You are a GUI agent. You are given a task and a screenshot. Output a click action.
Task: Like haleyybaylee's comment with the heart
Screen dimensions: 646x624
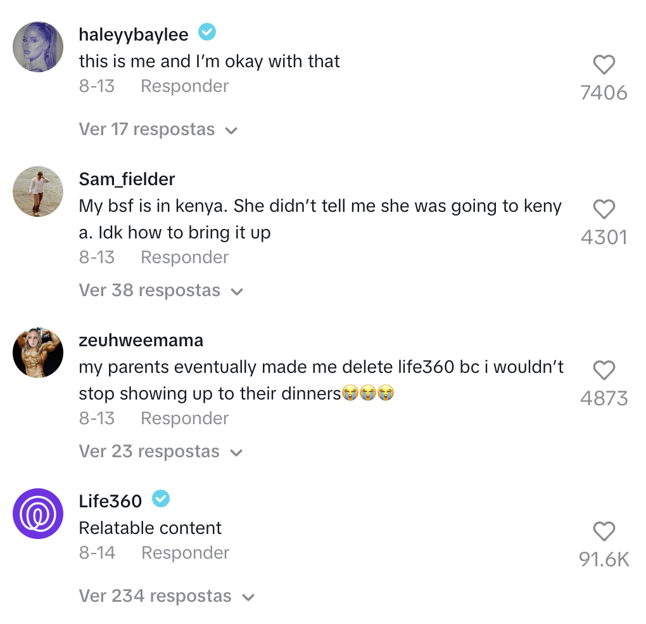pos(604,65)
